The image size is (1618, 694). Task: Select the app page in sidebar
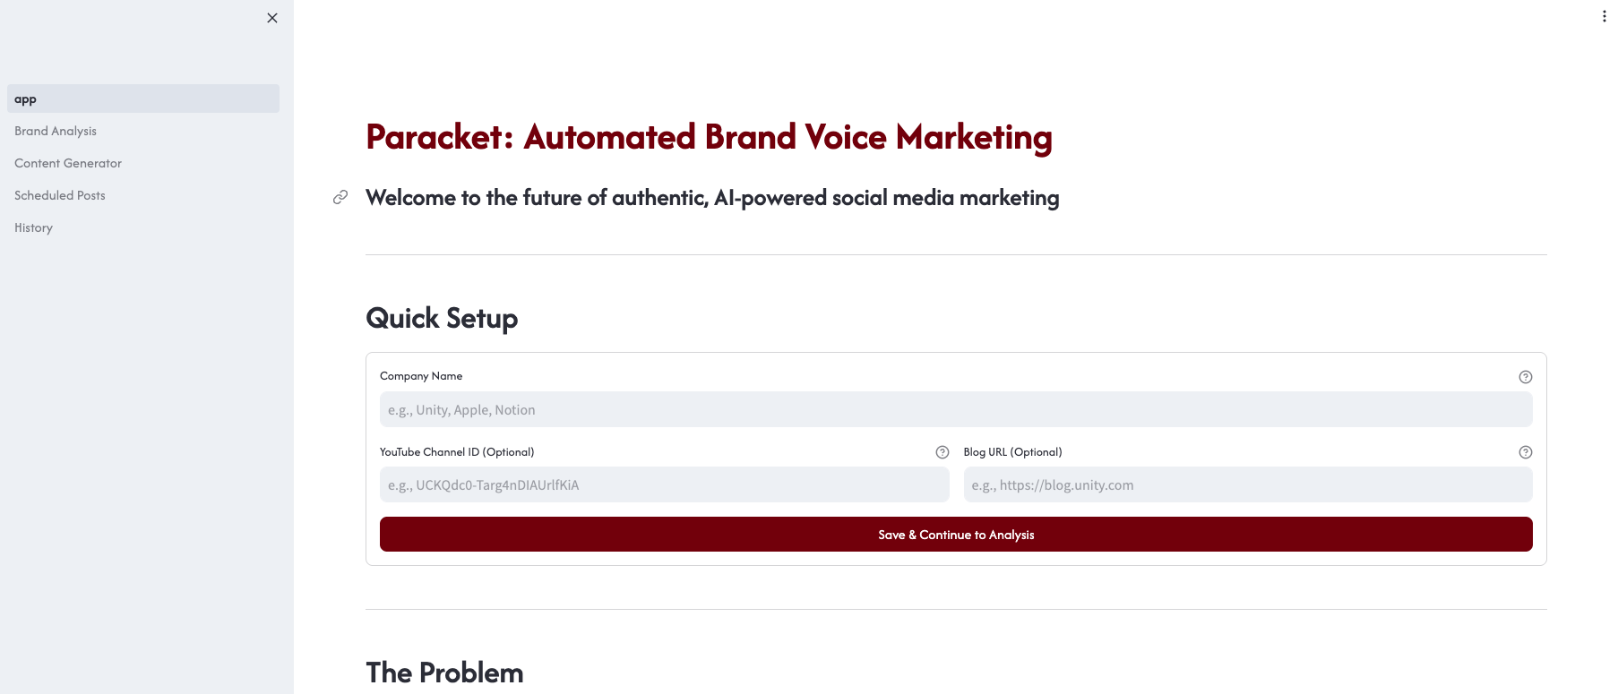(143, 99)
